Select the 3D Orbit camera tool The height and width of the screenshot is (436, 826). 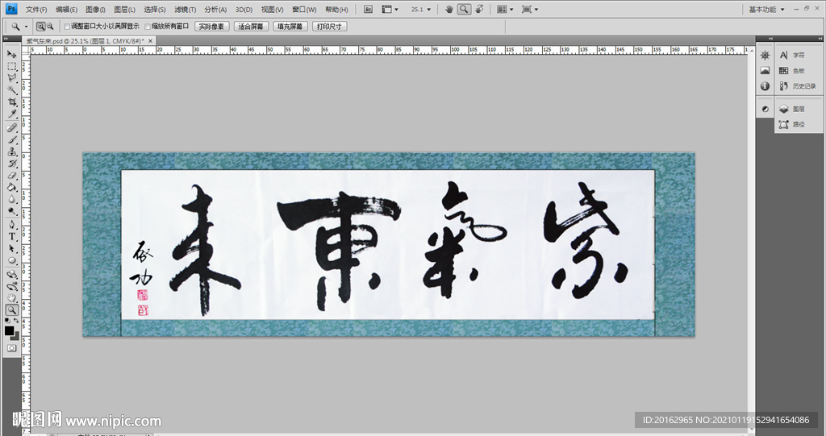coord(11,286)
